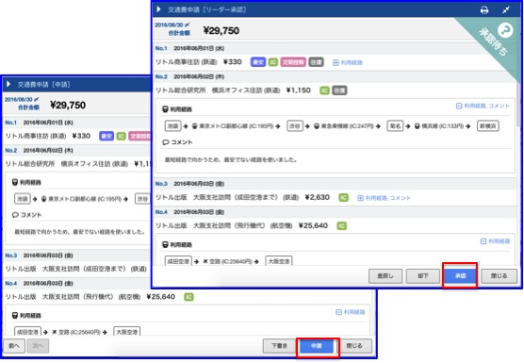
Task: Click 最安 tag on No.1 in approval window
Action: point(257,62)
